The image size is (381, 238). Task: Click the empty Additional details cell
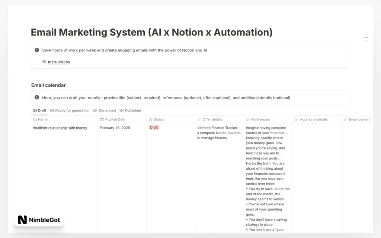(317, 178)
